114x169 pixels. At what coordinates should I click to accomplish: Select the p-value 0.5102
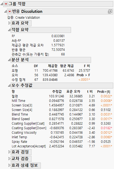pos(106,110)
